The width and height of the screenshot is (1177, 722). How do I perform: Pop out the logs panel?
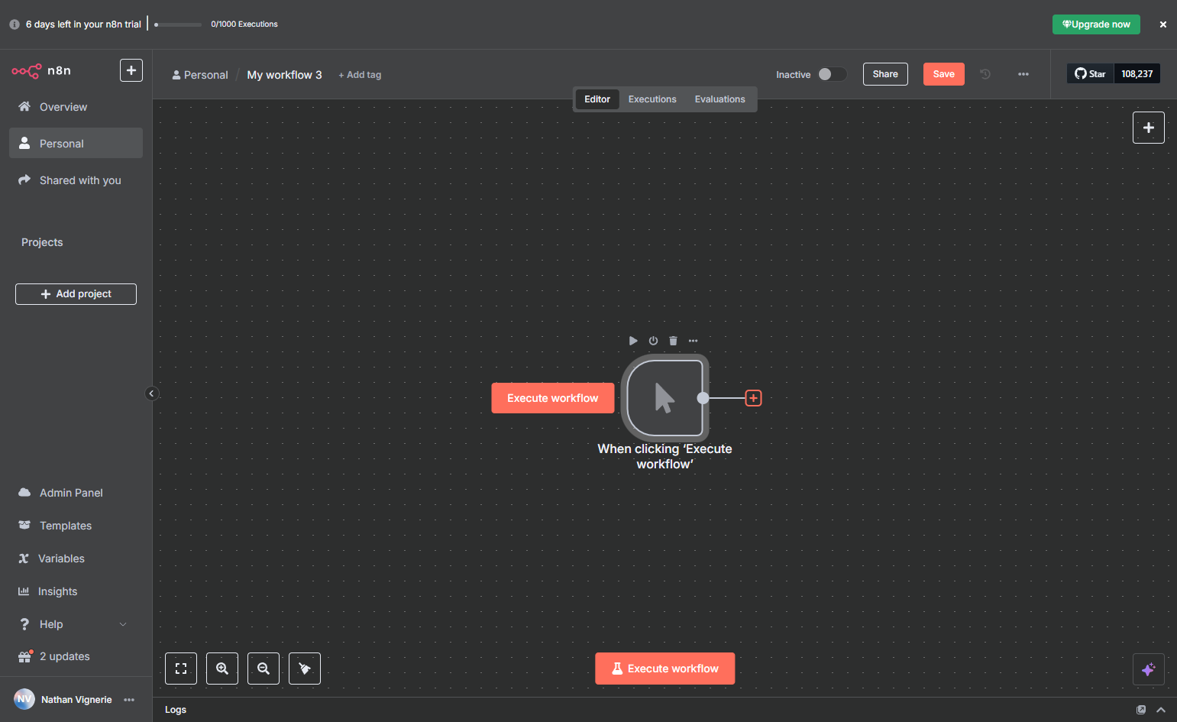point(1141,710)
